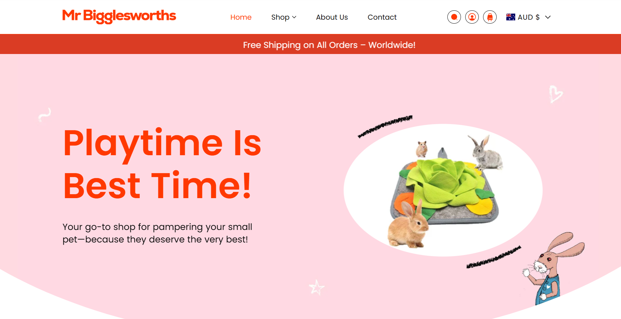Screen dimensions: 621x319
Task: Click the Mr Bigglesworths logo
Action: (119, 16)
